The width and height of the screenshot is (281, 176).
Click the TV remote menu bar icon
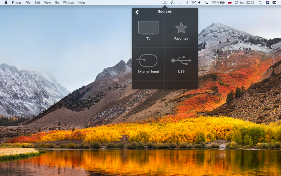tap(165, 2)
